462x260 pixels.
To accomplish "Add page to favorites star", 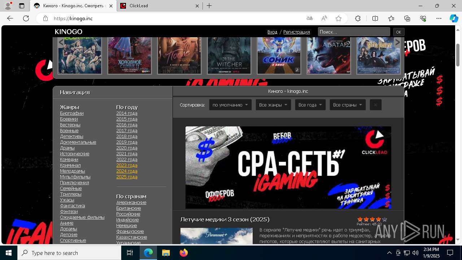I will coord(339,18).
